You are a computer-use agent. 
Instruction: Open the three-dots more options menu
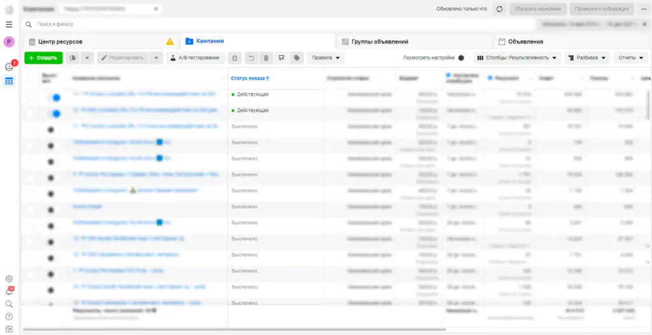643,9
